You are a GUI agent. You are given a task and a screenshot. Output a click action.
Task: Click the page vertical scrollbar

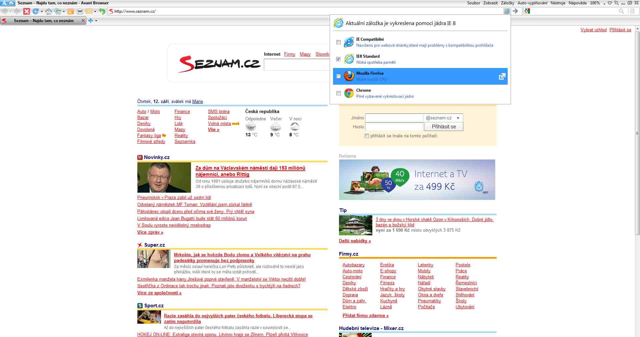tap(637, 133)
